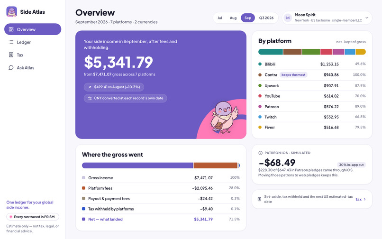Screen dimensions: 382x239
Task: Click the -$2,095.46 platform fees value
Action: (x=202, y=188)
